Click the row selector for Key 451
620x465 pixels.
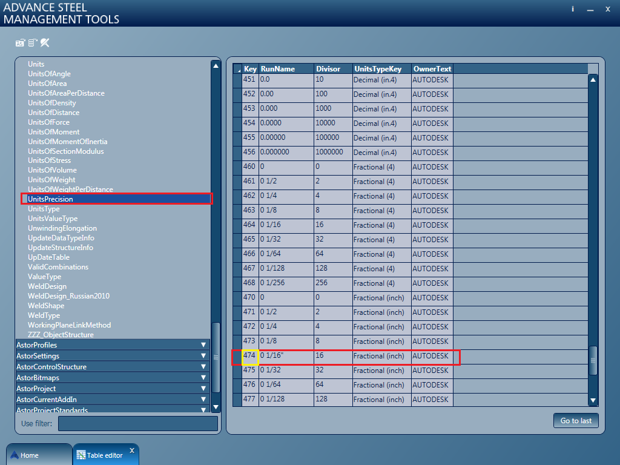[x=237, y=80]
